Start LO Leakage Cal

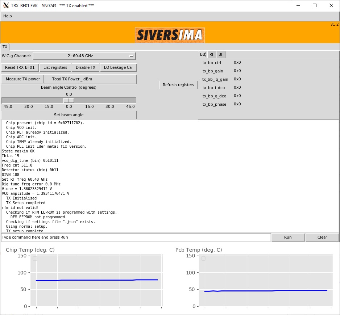coord(118,67)
